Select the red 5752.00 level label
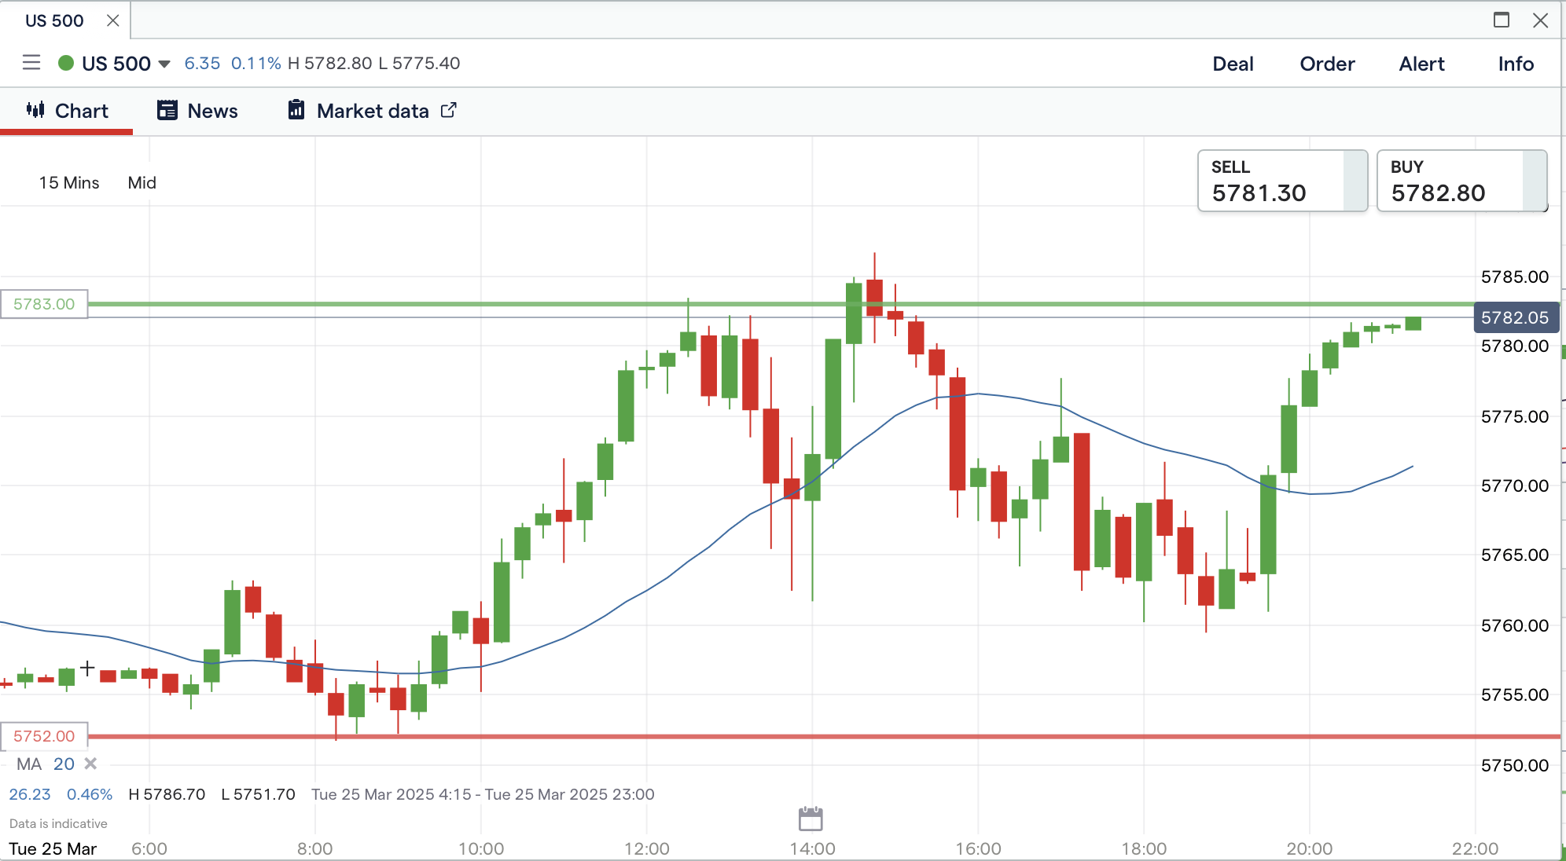Viewport: 1566px width, 861px height. [x=44, y=736]
